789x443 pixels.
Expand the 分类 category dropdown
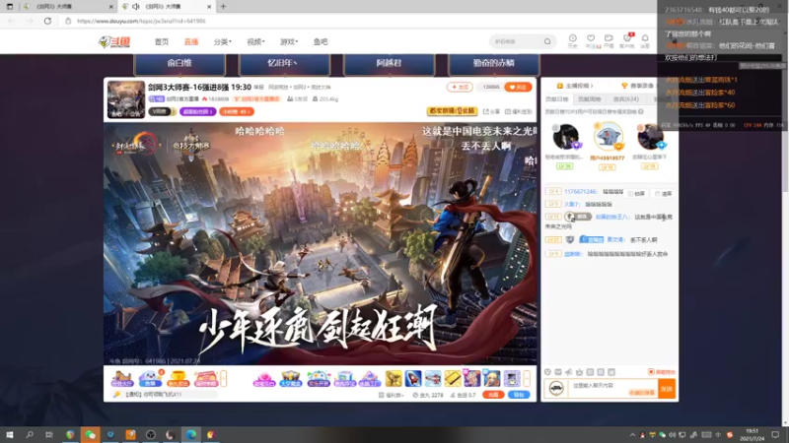coord(222,41)
